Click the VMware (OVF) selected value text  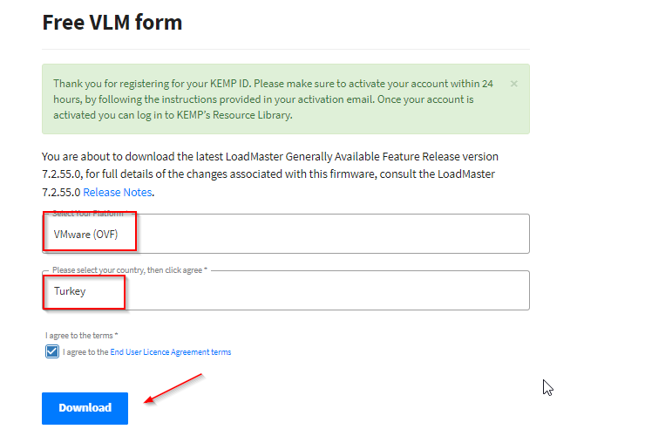click(85, 235)
